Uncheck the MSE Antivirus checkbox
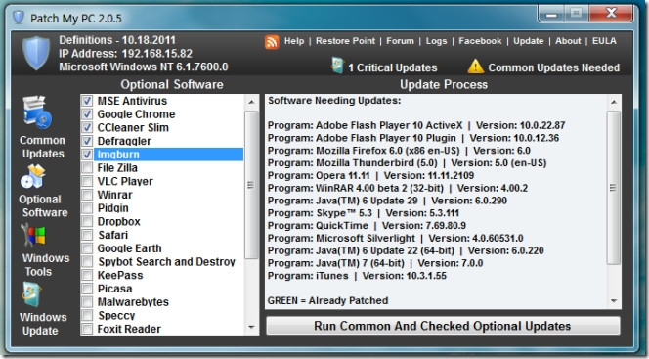 (87, 101)
